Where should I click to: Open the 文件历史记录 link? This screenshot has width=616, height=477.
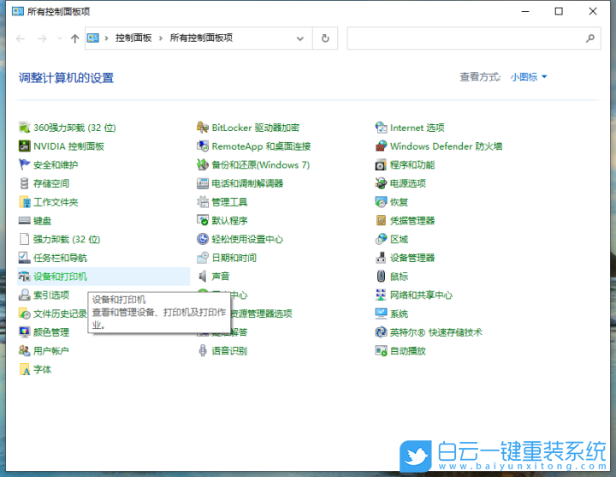60,313
